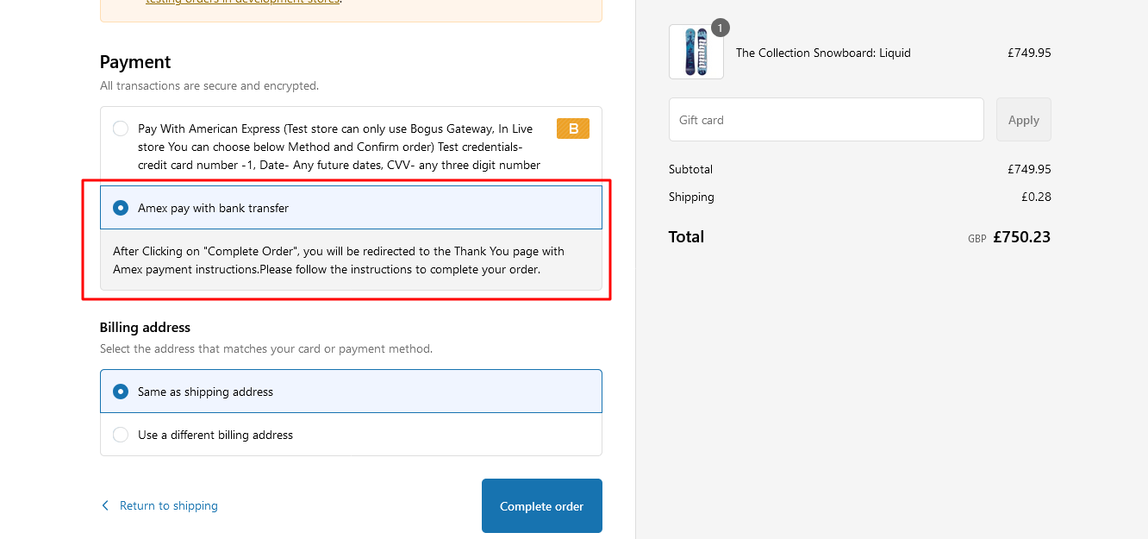Open the testing orders in development stores link
The height and width of the screenshot is (539, 1148).
(x=243, y=3)
